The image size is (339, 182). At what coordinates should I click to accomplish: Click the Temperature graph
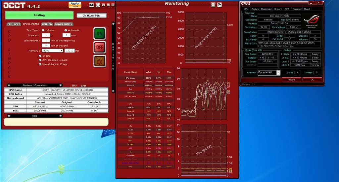(x=204, y=94)
